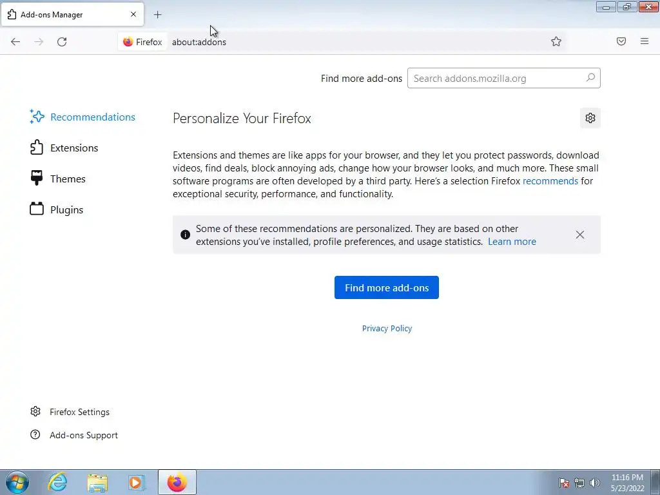Click the info icon in the notice

[185, 235]
